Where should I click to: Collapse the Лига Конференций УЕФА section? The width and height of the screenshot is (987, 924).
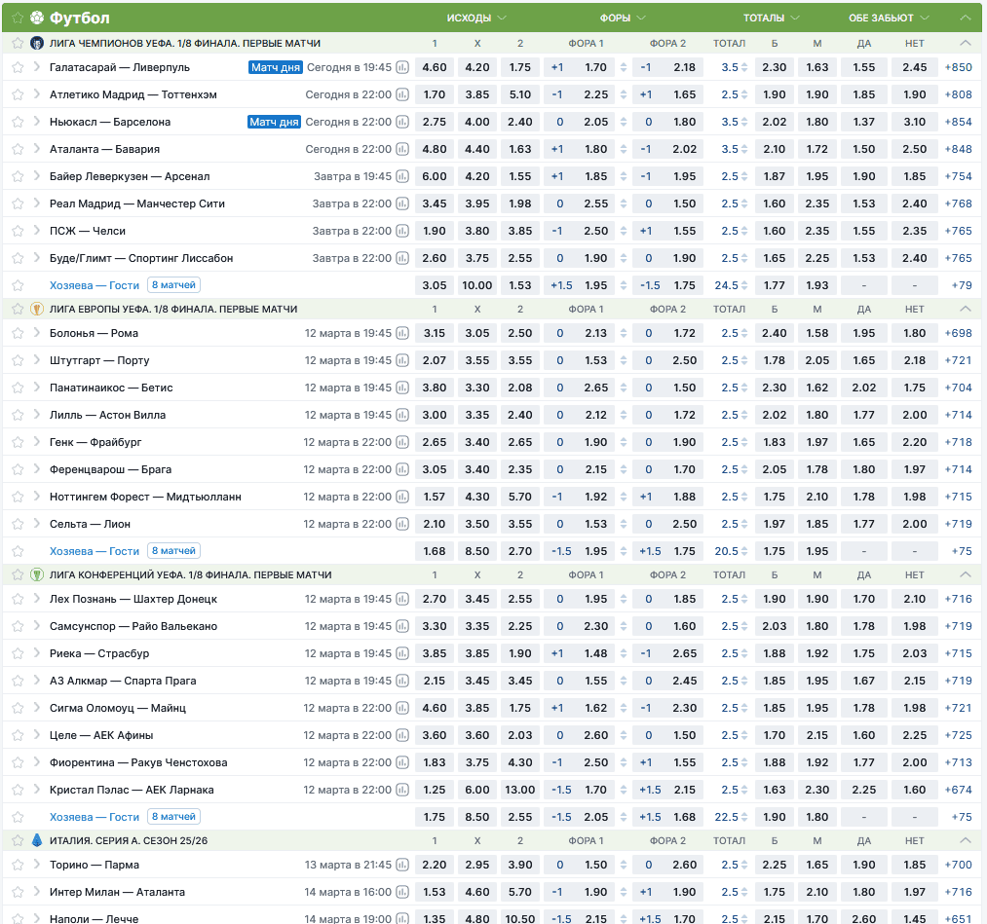(965, 574)
